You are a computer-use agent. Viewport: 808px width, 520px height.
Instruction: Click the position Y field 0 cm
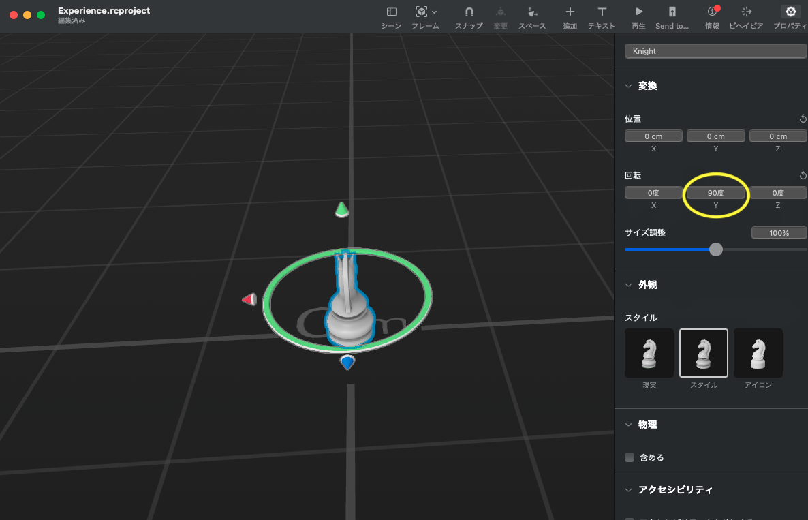pyautogui.click(x=715, y=136)
